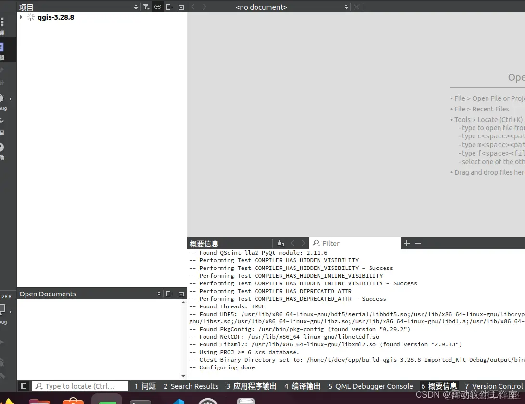Open the 4 编译输出 tab
Image resolution: width=525 pixels, height=404 pixels.
(x=302, y=386)
